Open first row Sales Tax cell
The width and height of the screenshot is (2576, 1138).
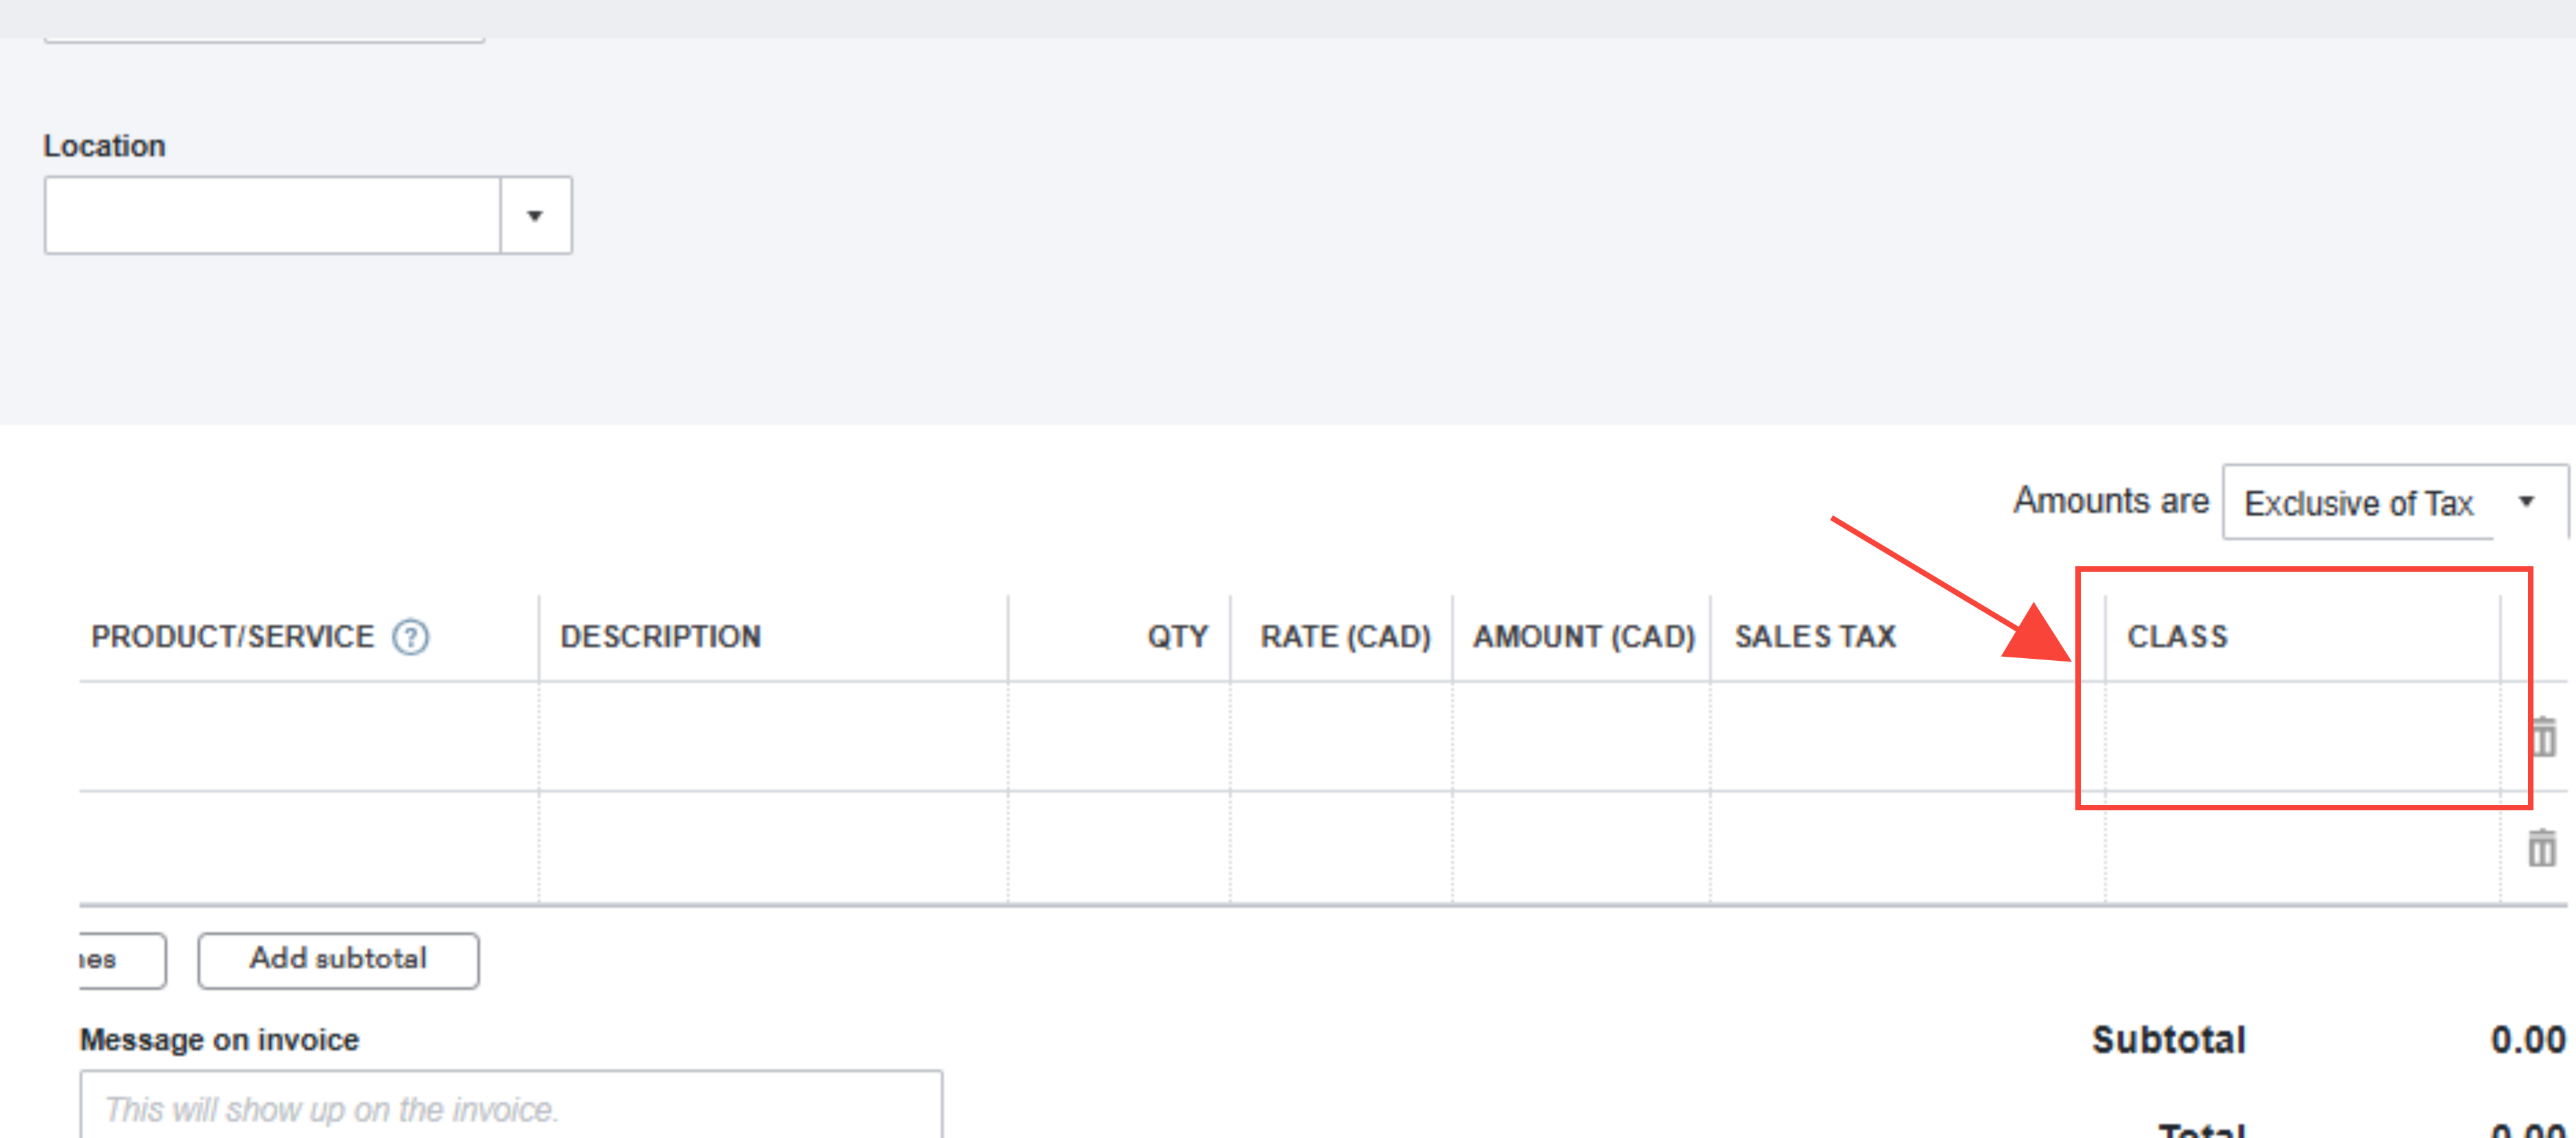tap(1907, 737)
